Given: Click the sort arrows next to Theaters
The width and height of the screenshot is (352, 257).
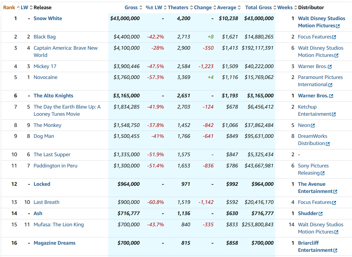Looking at the screenshot, I should pyautogui.click(x=191, y=7).
